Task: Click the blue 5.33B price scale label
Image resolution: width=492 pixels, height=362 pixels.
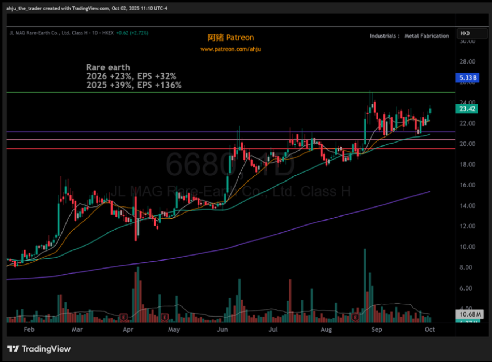Action: pyautogui.click(x=467, y=78)
